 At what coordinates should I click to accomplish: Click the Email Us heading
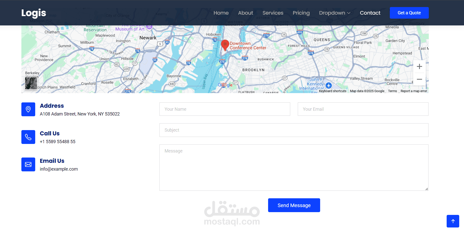(x=52, y=161)
